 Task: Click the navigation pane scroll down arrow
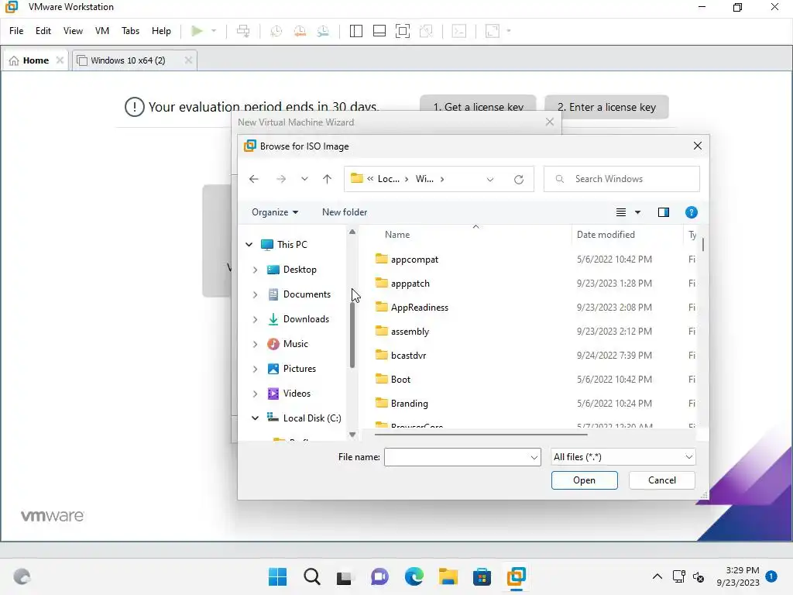click(352, 435)
